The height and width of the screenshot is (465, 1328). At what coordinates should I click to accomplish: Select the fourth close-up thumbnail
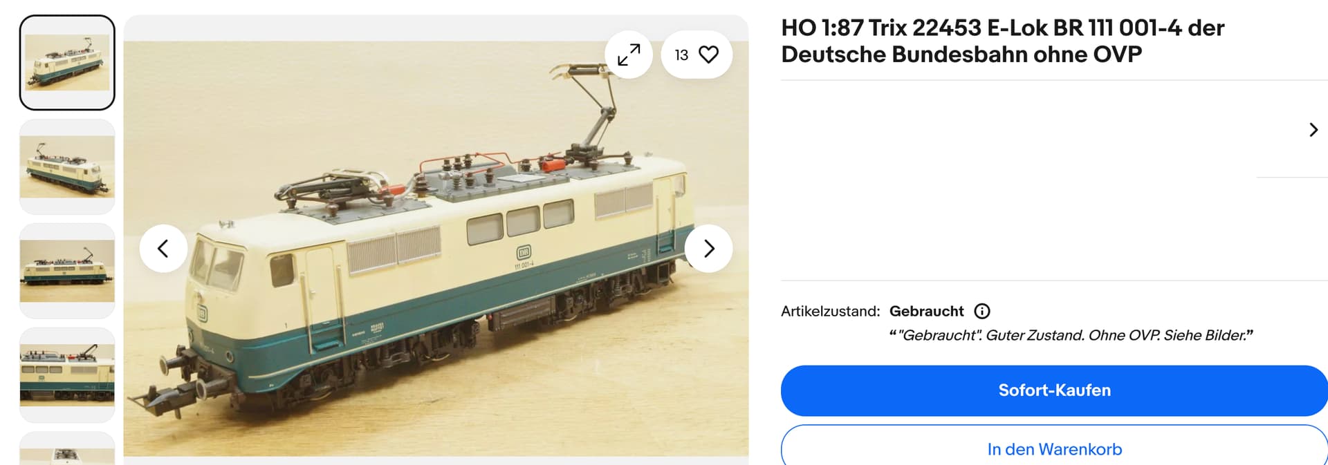click(67, 375)
